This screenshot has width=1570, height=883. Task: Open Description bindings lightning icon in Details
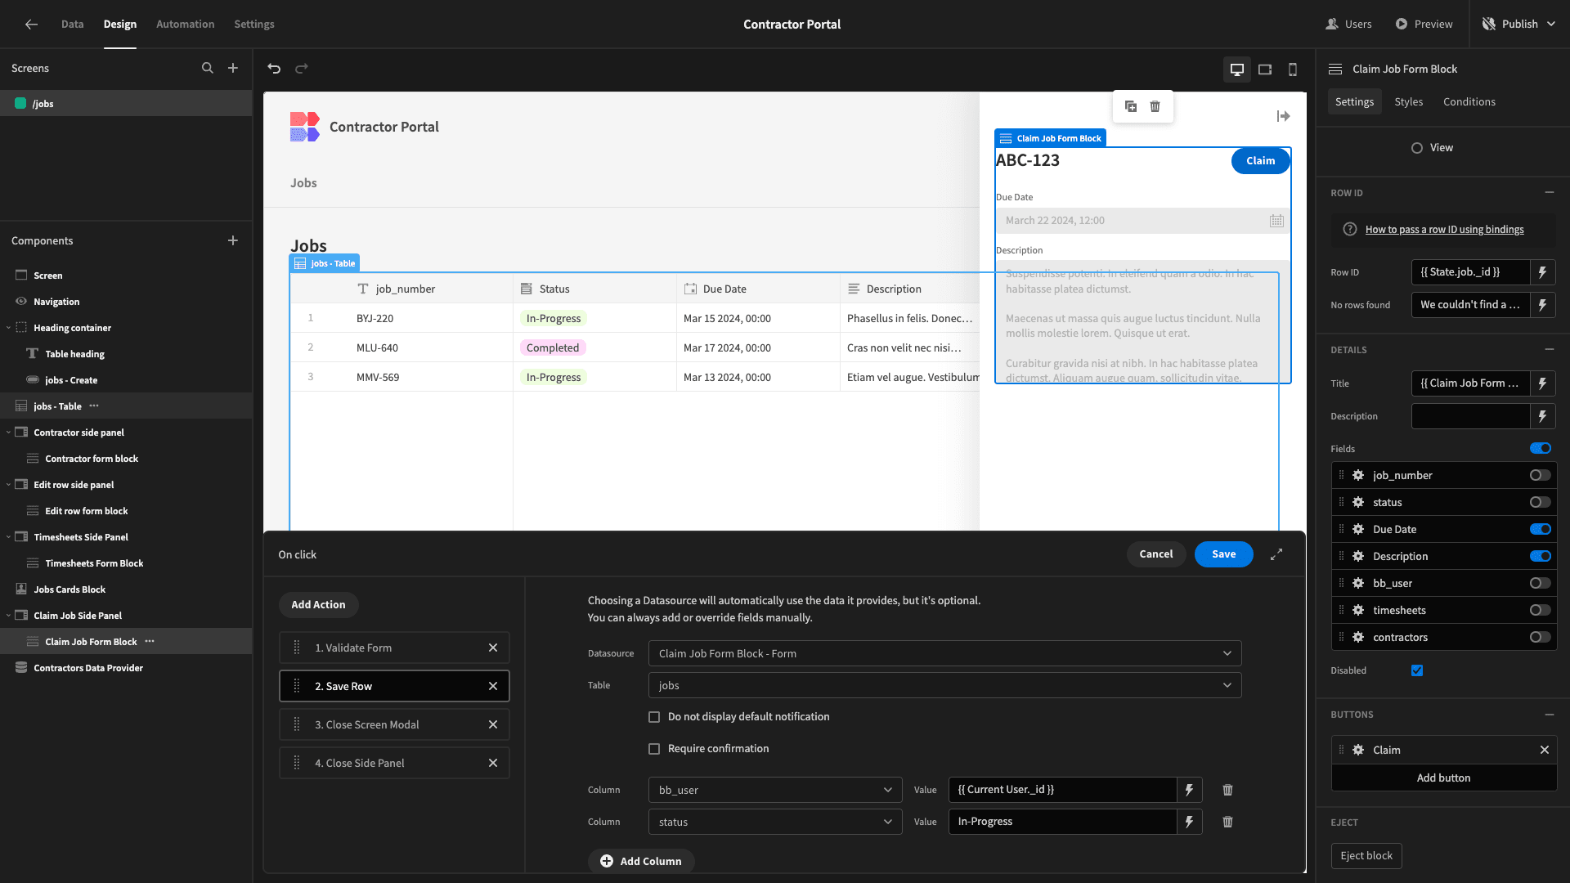(x=1542, y=416)
